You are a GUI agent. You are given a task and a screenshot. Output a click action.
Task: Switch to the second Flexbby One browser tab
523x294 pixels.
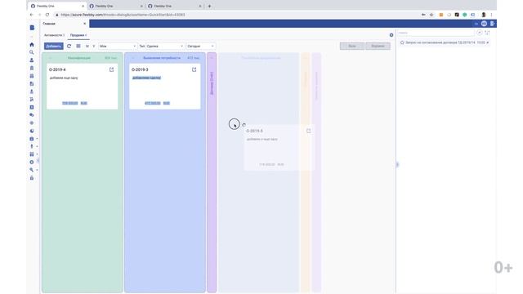pos(115,6)
